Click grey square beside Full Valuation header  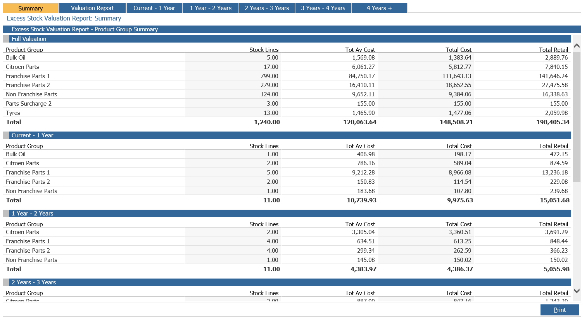6,39
